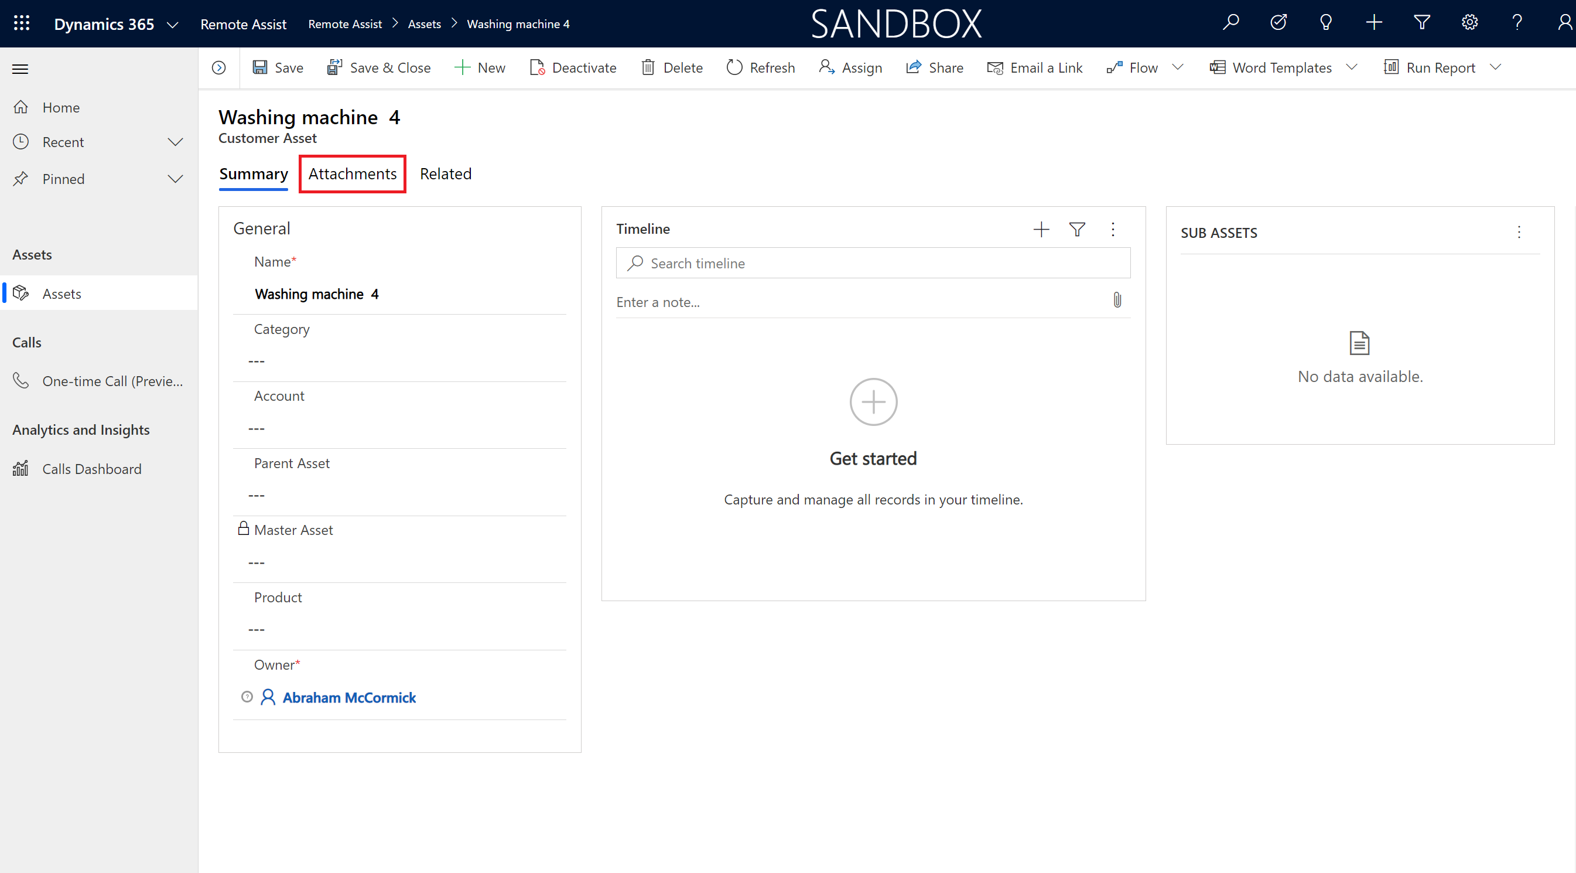Click the Deactivate button

coord(574,67)
